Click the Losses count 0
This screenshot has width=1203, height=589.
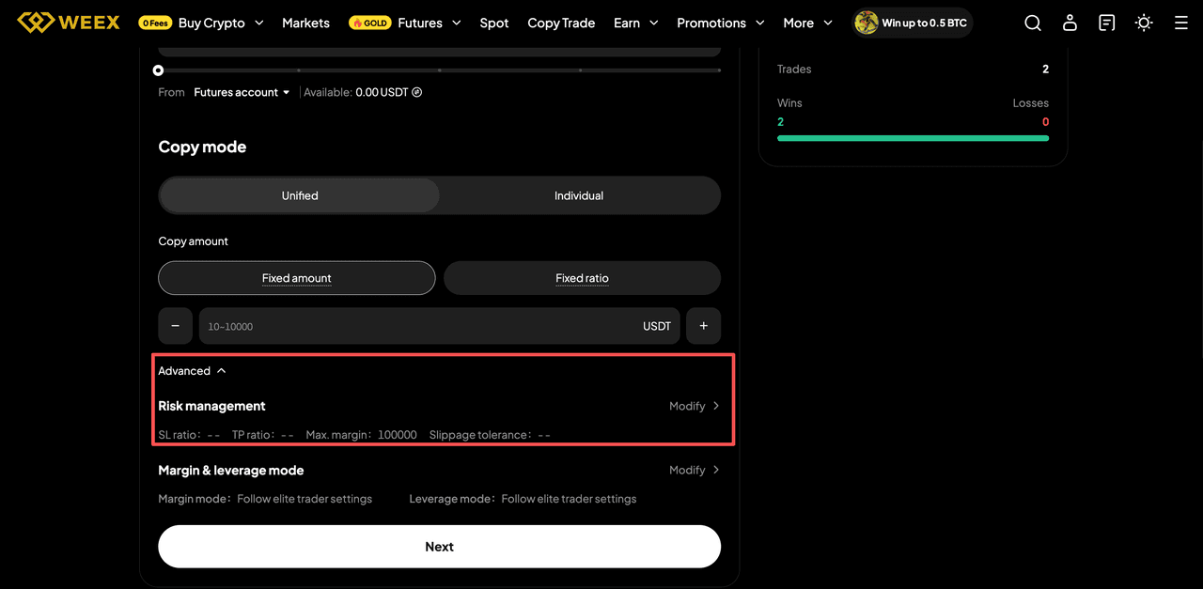(1045, 122)
